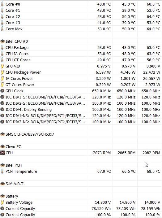Select the ICC DIV4: Display Bending row
Image resolution: width=162 pixels, height=218 pixels.
coord(81,110)
